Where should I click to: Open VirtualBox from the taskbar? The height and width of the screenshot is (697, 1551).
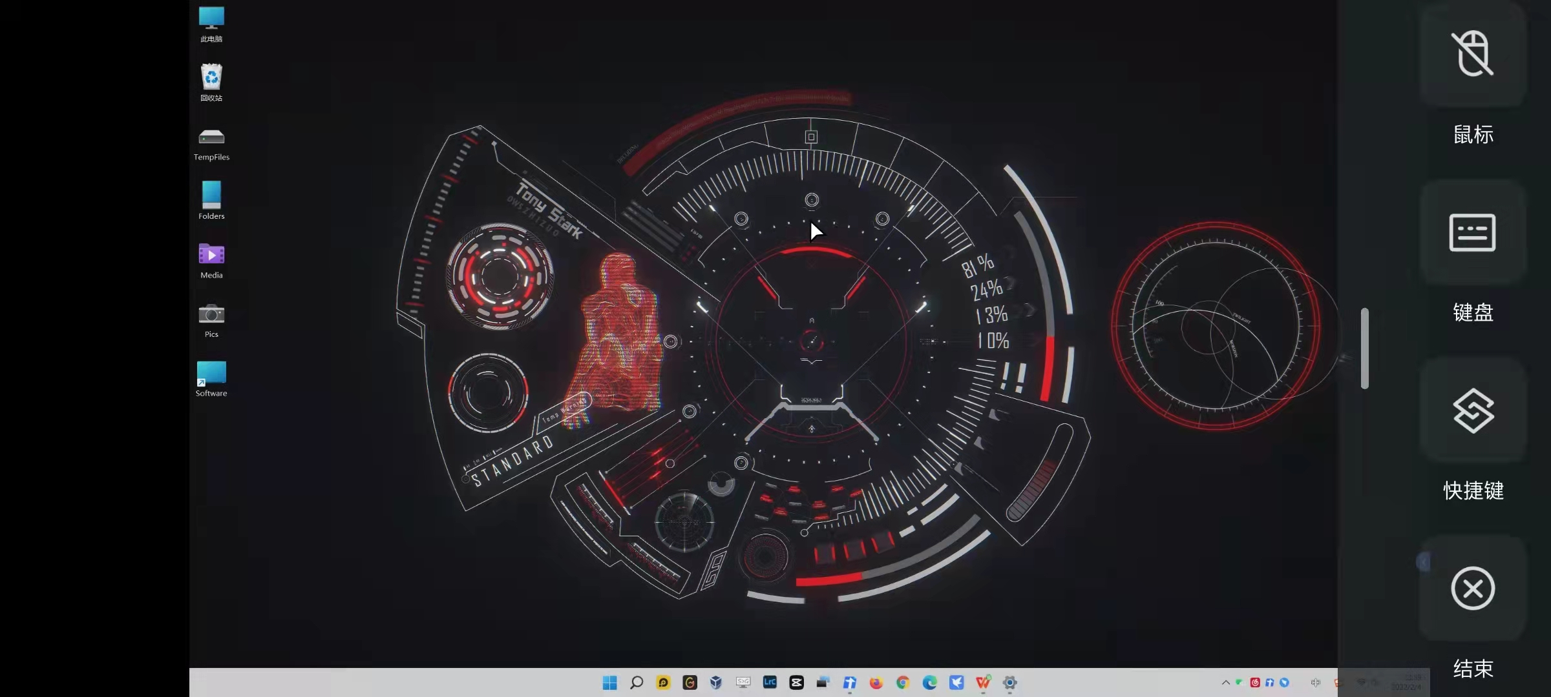click(716, 683)
